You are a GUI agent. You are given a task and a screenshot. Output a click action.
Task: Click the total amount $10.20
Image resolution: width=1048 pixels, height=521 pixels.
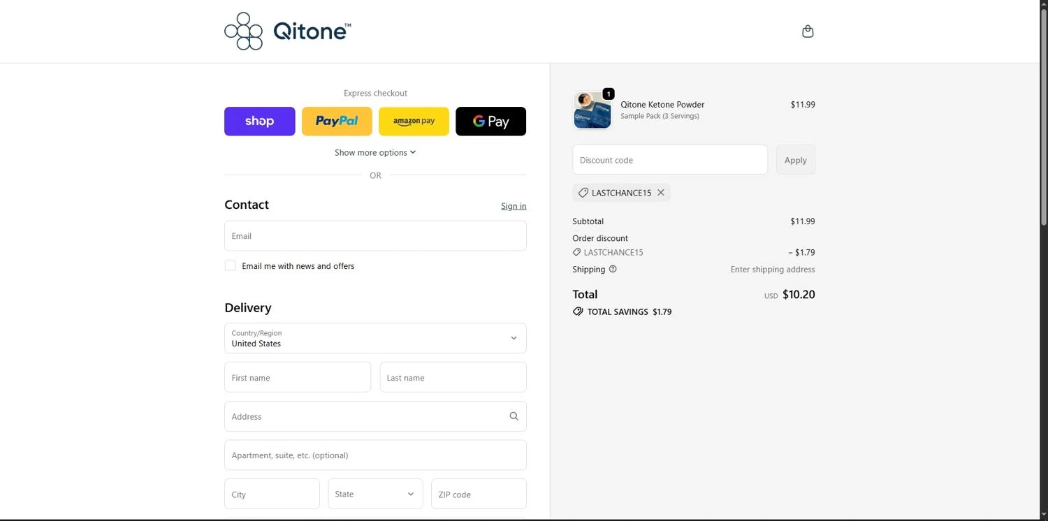pos(799,295)
